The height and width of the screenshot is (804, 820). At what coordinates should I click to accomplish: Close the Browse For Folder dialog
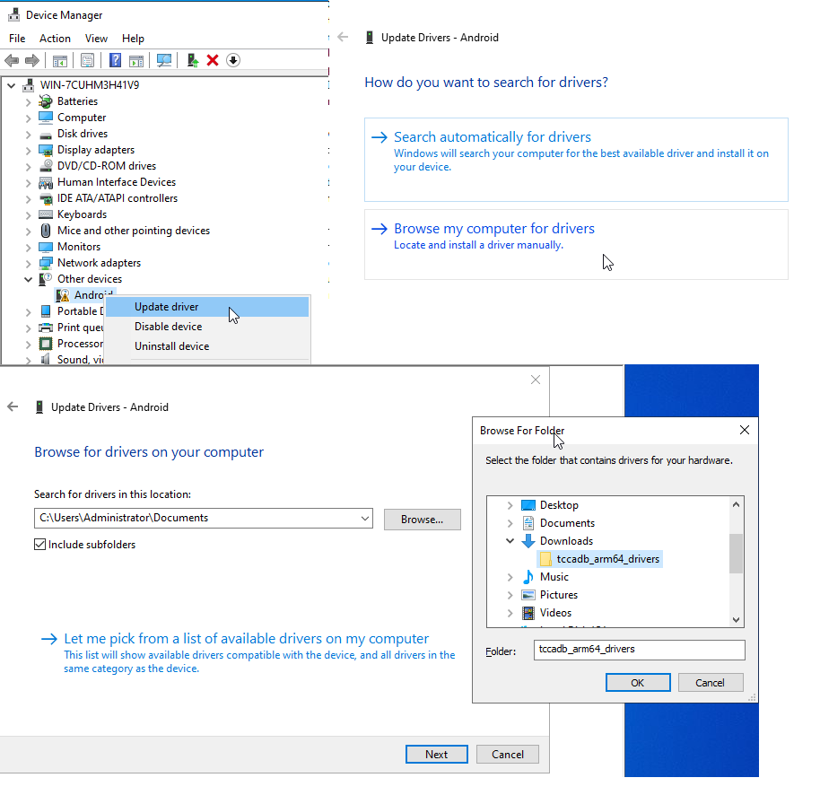click(x=745, y=430)
